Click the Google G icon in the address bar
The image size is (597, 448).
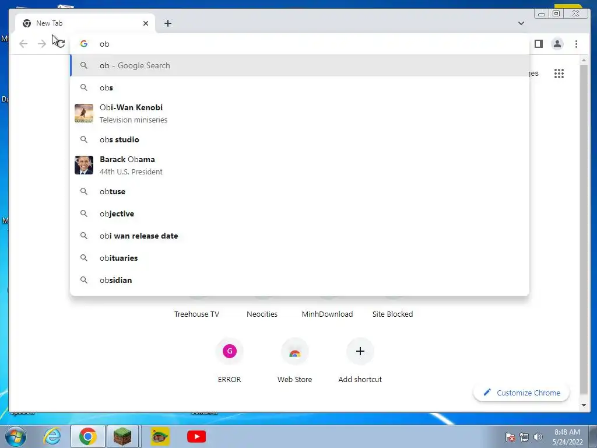(84, 44)
